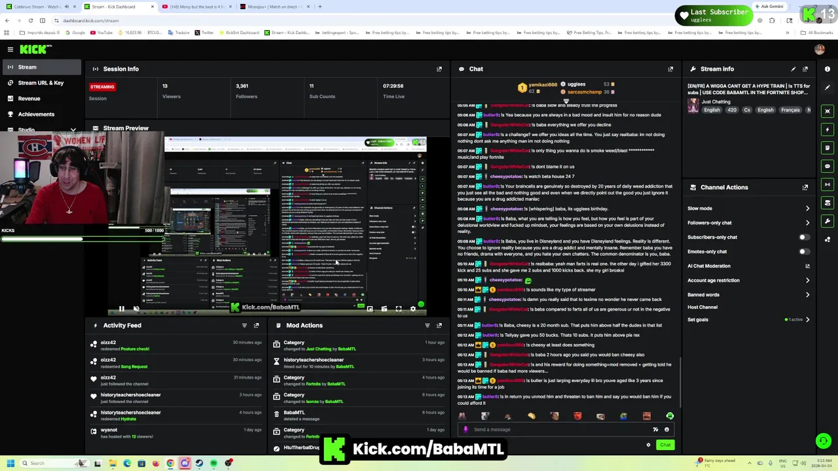Viewport: 838px width, 471px height.
Task: Toggle Activity Feed widget bolt icon
Action: click(828, 130)
